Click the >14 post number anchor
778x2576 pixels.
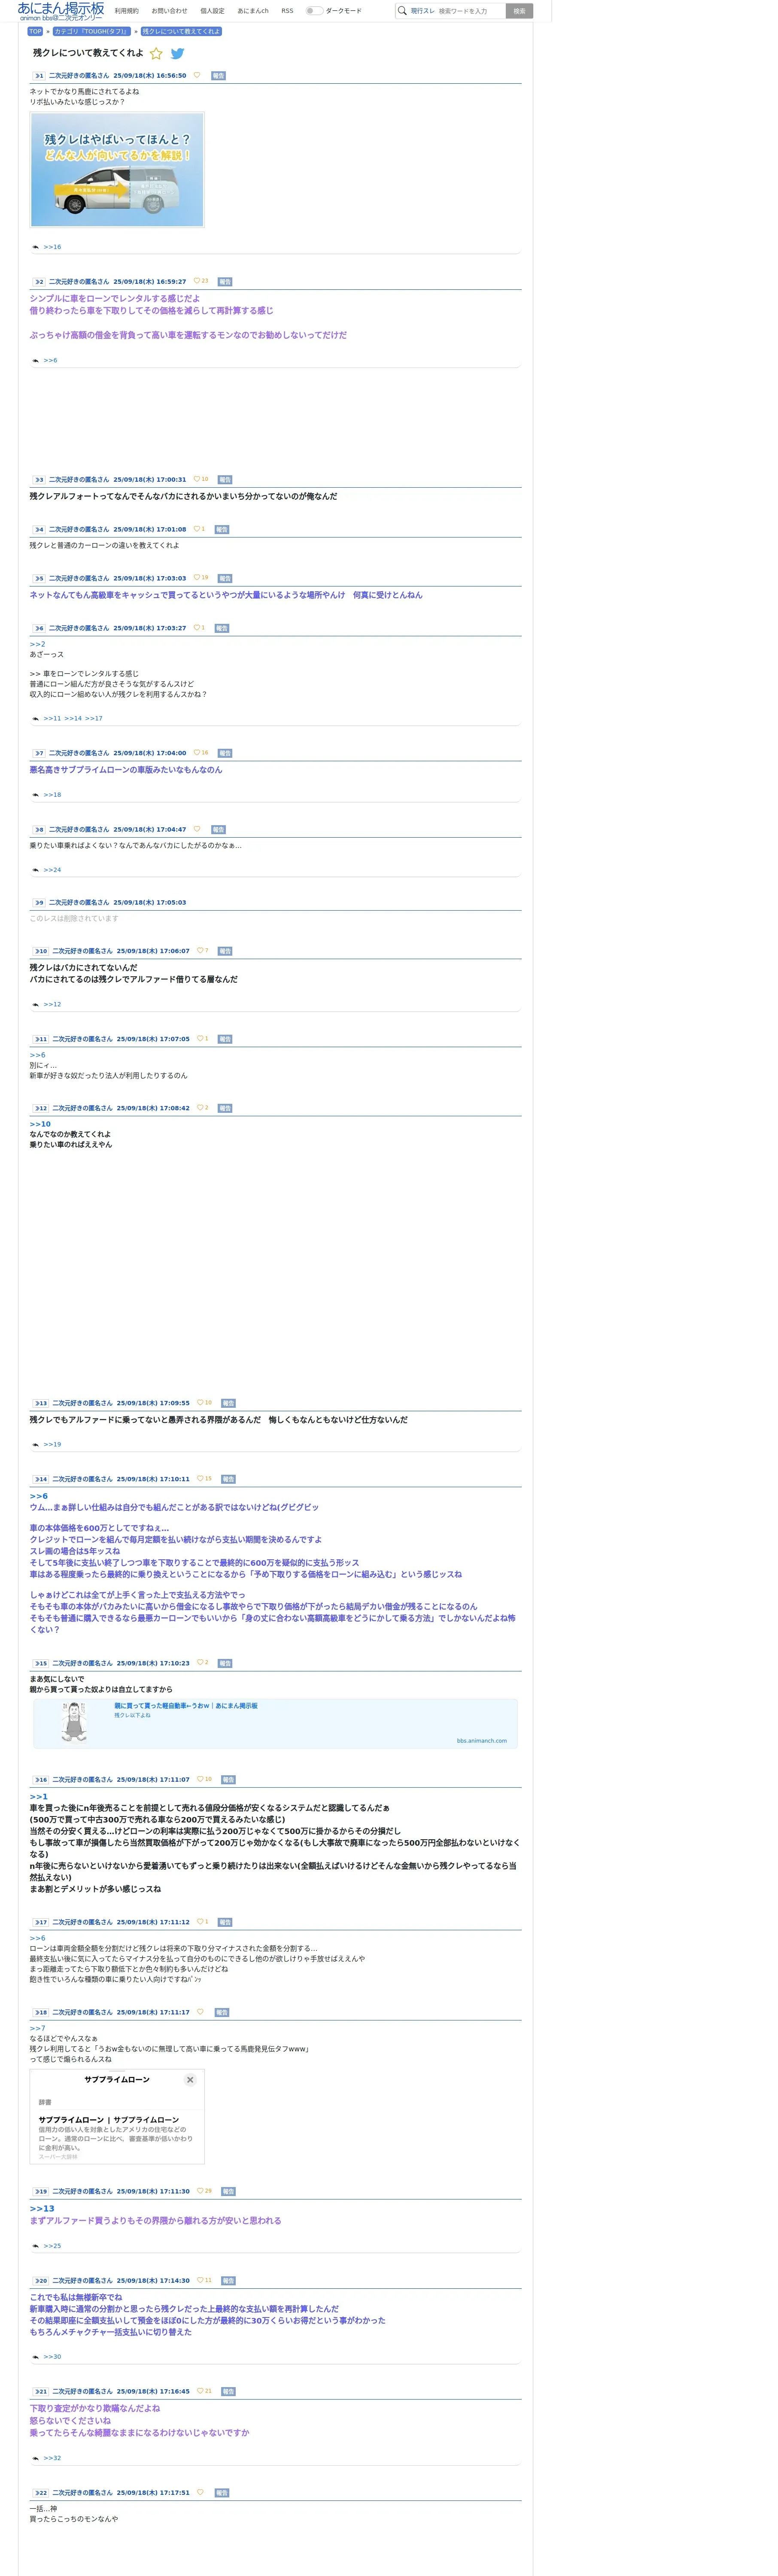(x=41, y=1479)
